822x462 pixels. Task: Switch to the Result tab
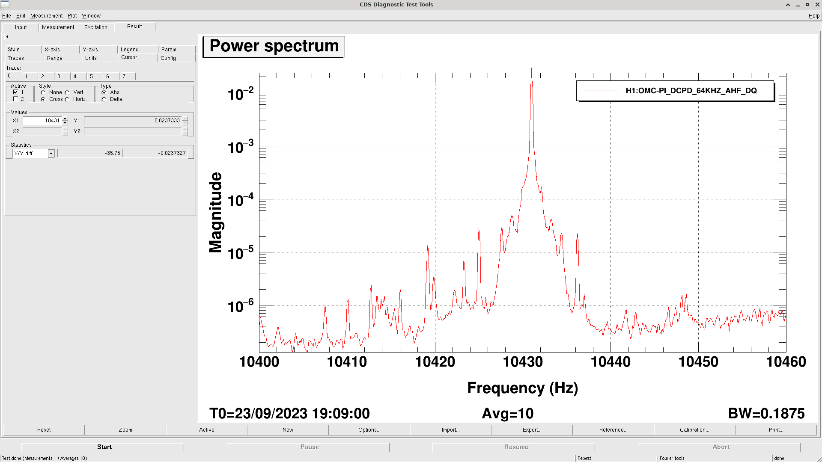tap(134, 27)
